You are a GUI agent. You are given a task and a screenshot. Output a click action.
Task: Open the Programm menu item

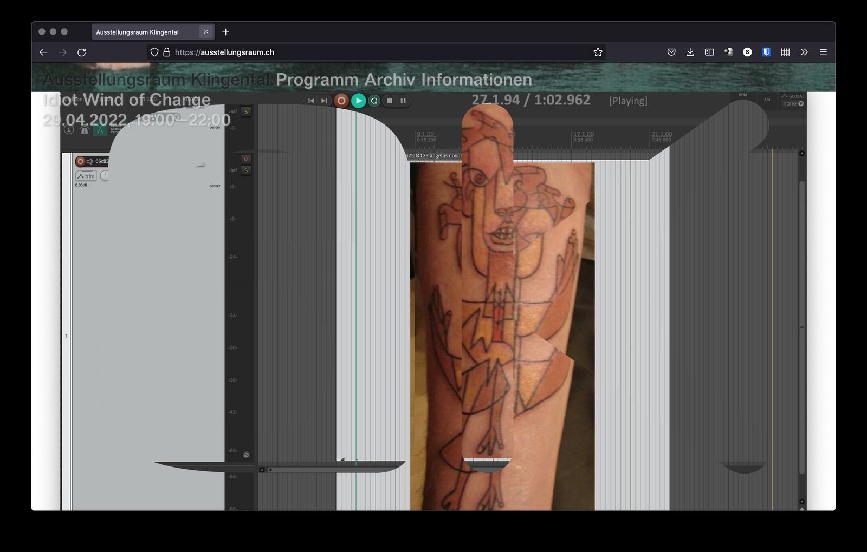coord(317,80)
